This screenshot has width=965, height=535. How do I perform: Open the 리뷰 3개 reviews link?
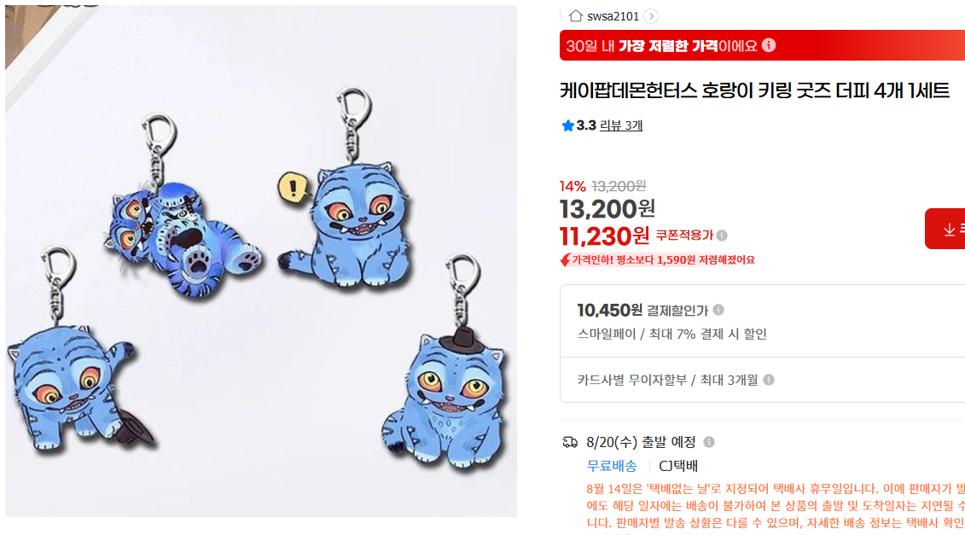(x=621, y=125)
